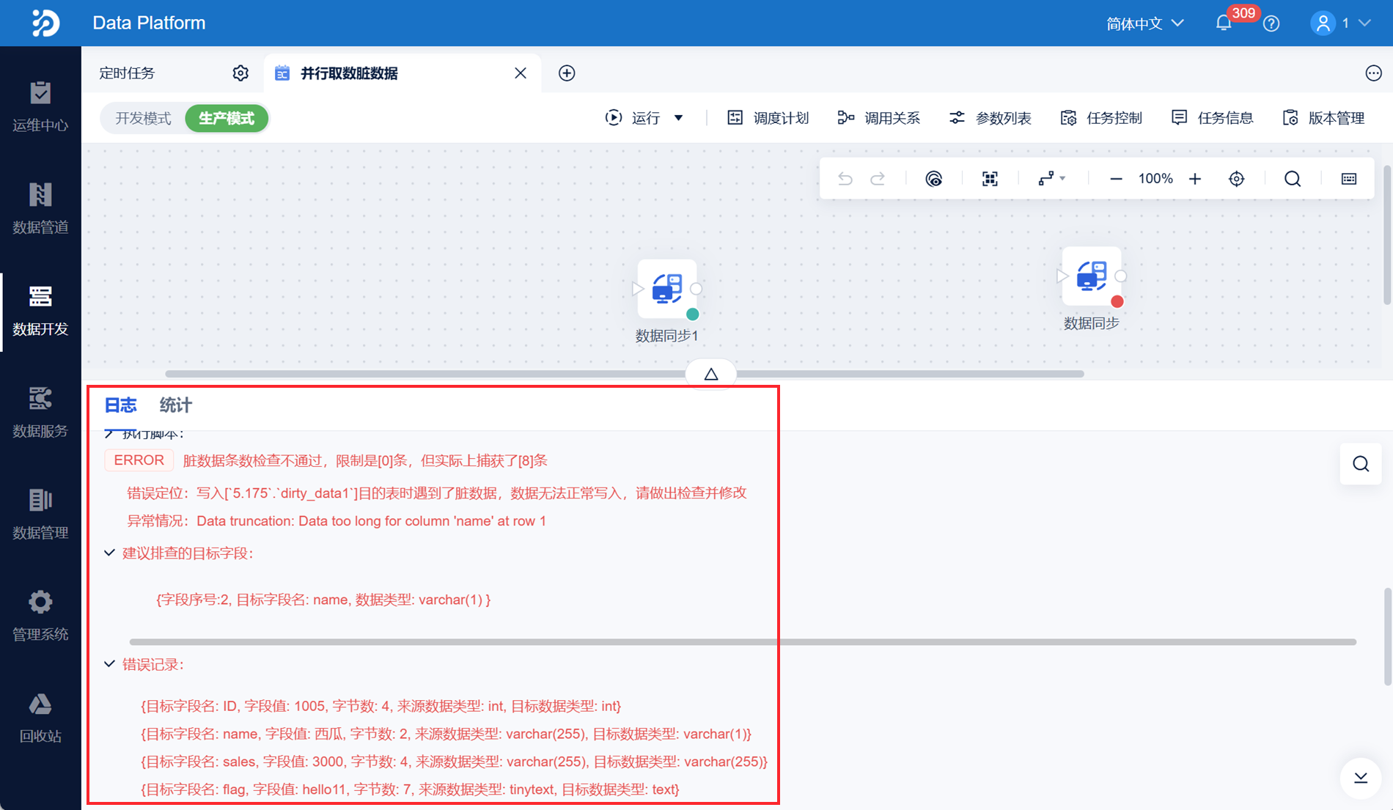
Task: Collapse the 错误记录 section
Action: (109, 664)
